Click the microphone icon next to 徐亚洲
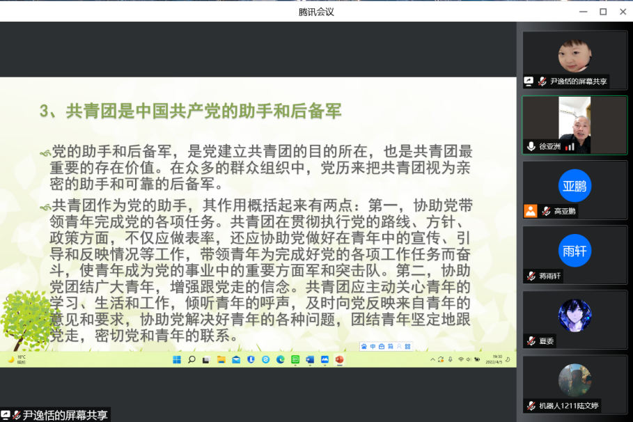 [531, 146]
